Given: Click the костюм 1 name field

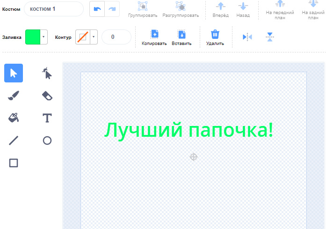Looking at the screenshot, I should (53, 9).
